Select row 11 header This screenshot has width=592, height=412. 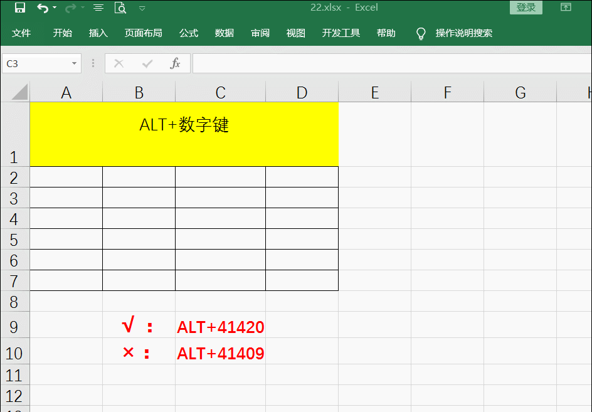[14, 375]
